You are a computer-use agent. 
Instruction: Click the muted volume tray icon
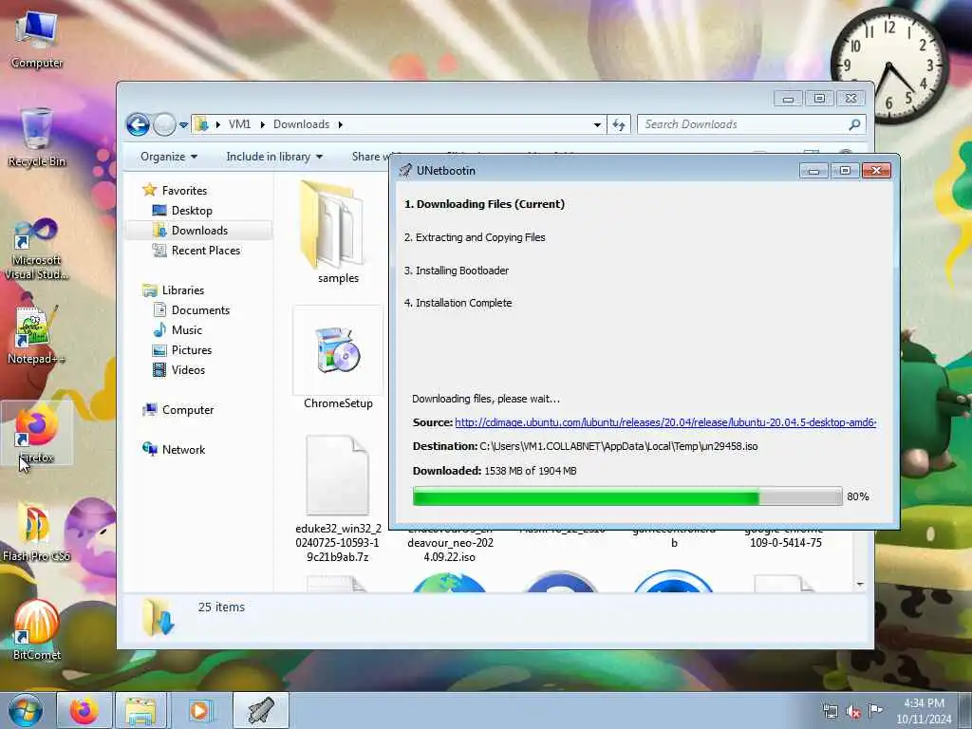click(x=853, y=712)
